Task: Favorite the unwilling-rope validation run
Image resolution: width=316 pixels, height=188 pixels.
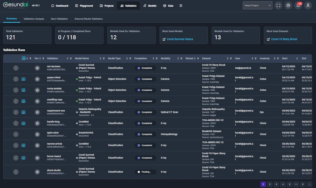Action: pos(37,101)
